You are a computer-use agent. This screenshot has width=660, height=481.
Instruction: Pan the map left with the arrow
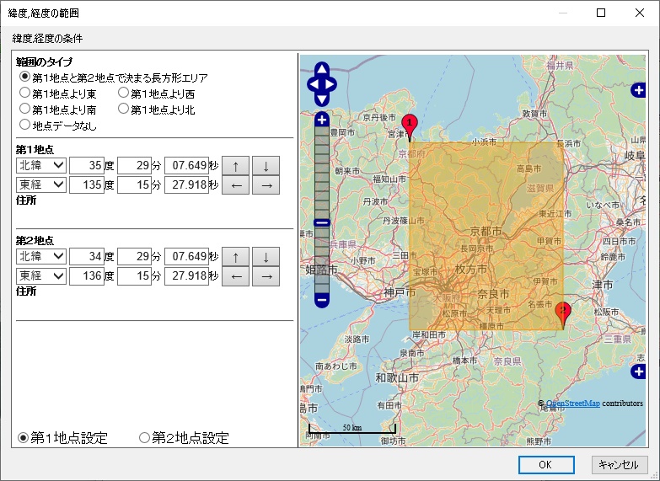pos(312,84)
